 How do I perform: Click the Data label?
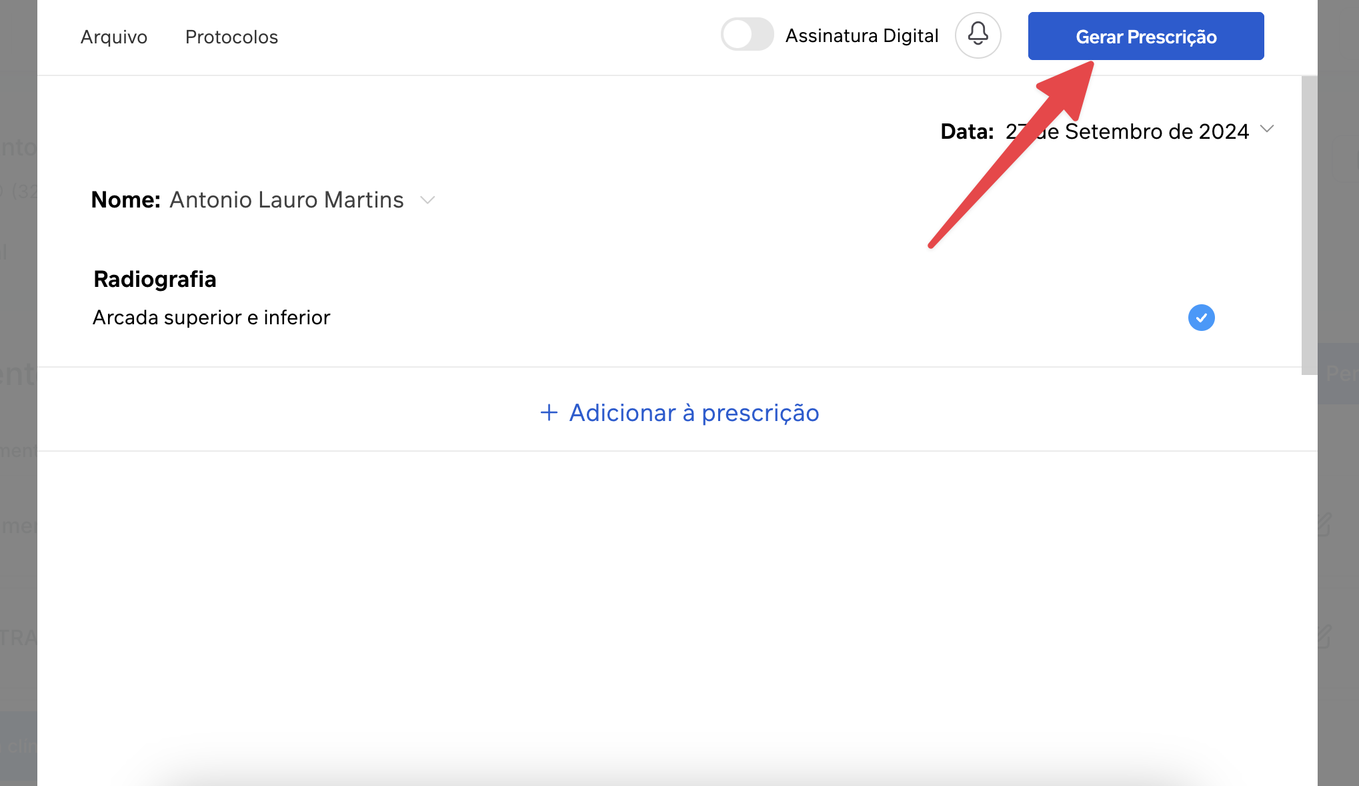[x=966, y=131]
